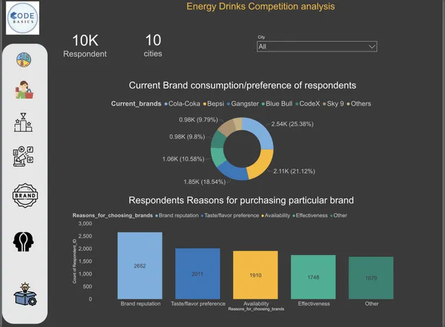Viewport: 445px width, 327px height.
Task: Open the survey overview page icon
Action: [23, 60]
